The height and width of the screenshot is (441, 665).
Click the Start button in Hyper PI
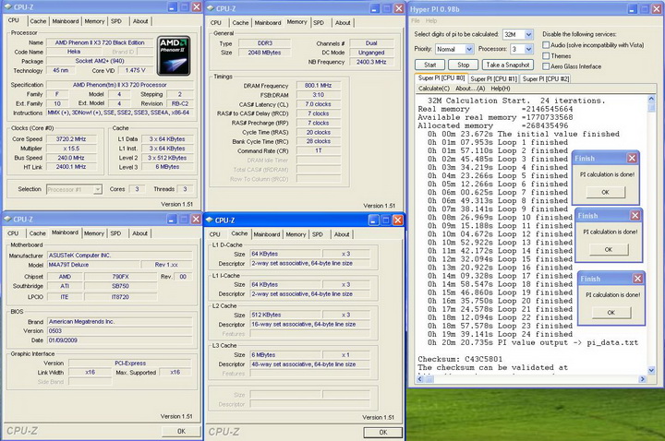point(429,65)
